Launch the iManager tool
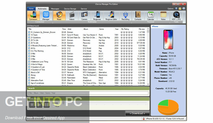 46,16
